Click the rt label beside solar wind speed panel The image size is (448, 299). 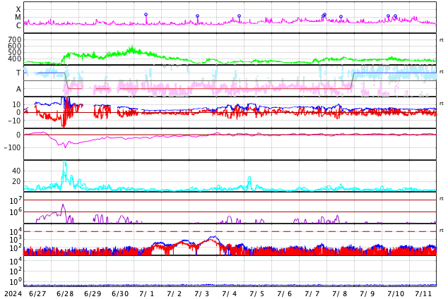tap(441, 40)
